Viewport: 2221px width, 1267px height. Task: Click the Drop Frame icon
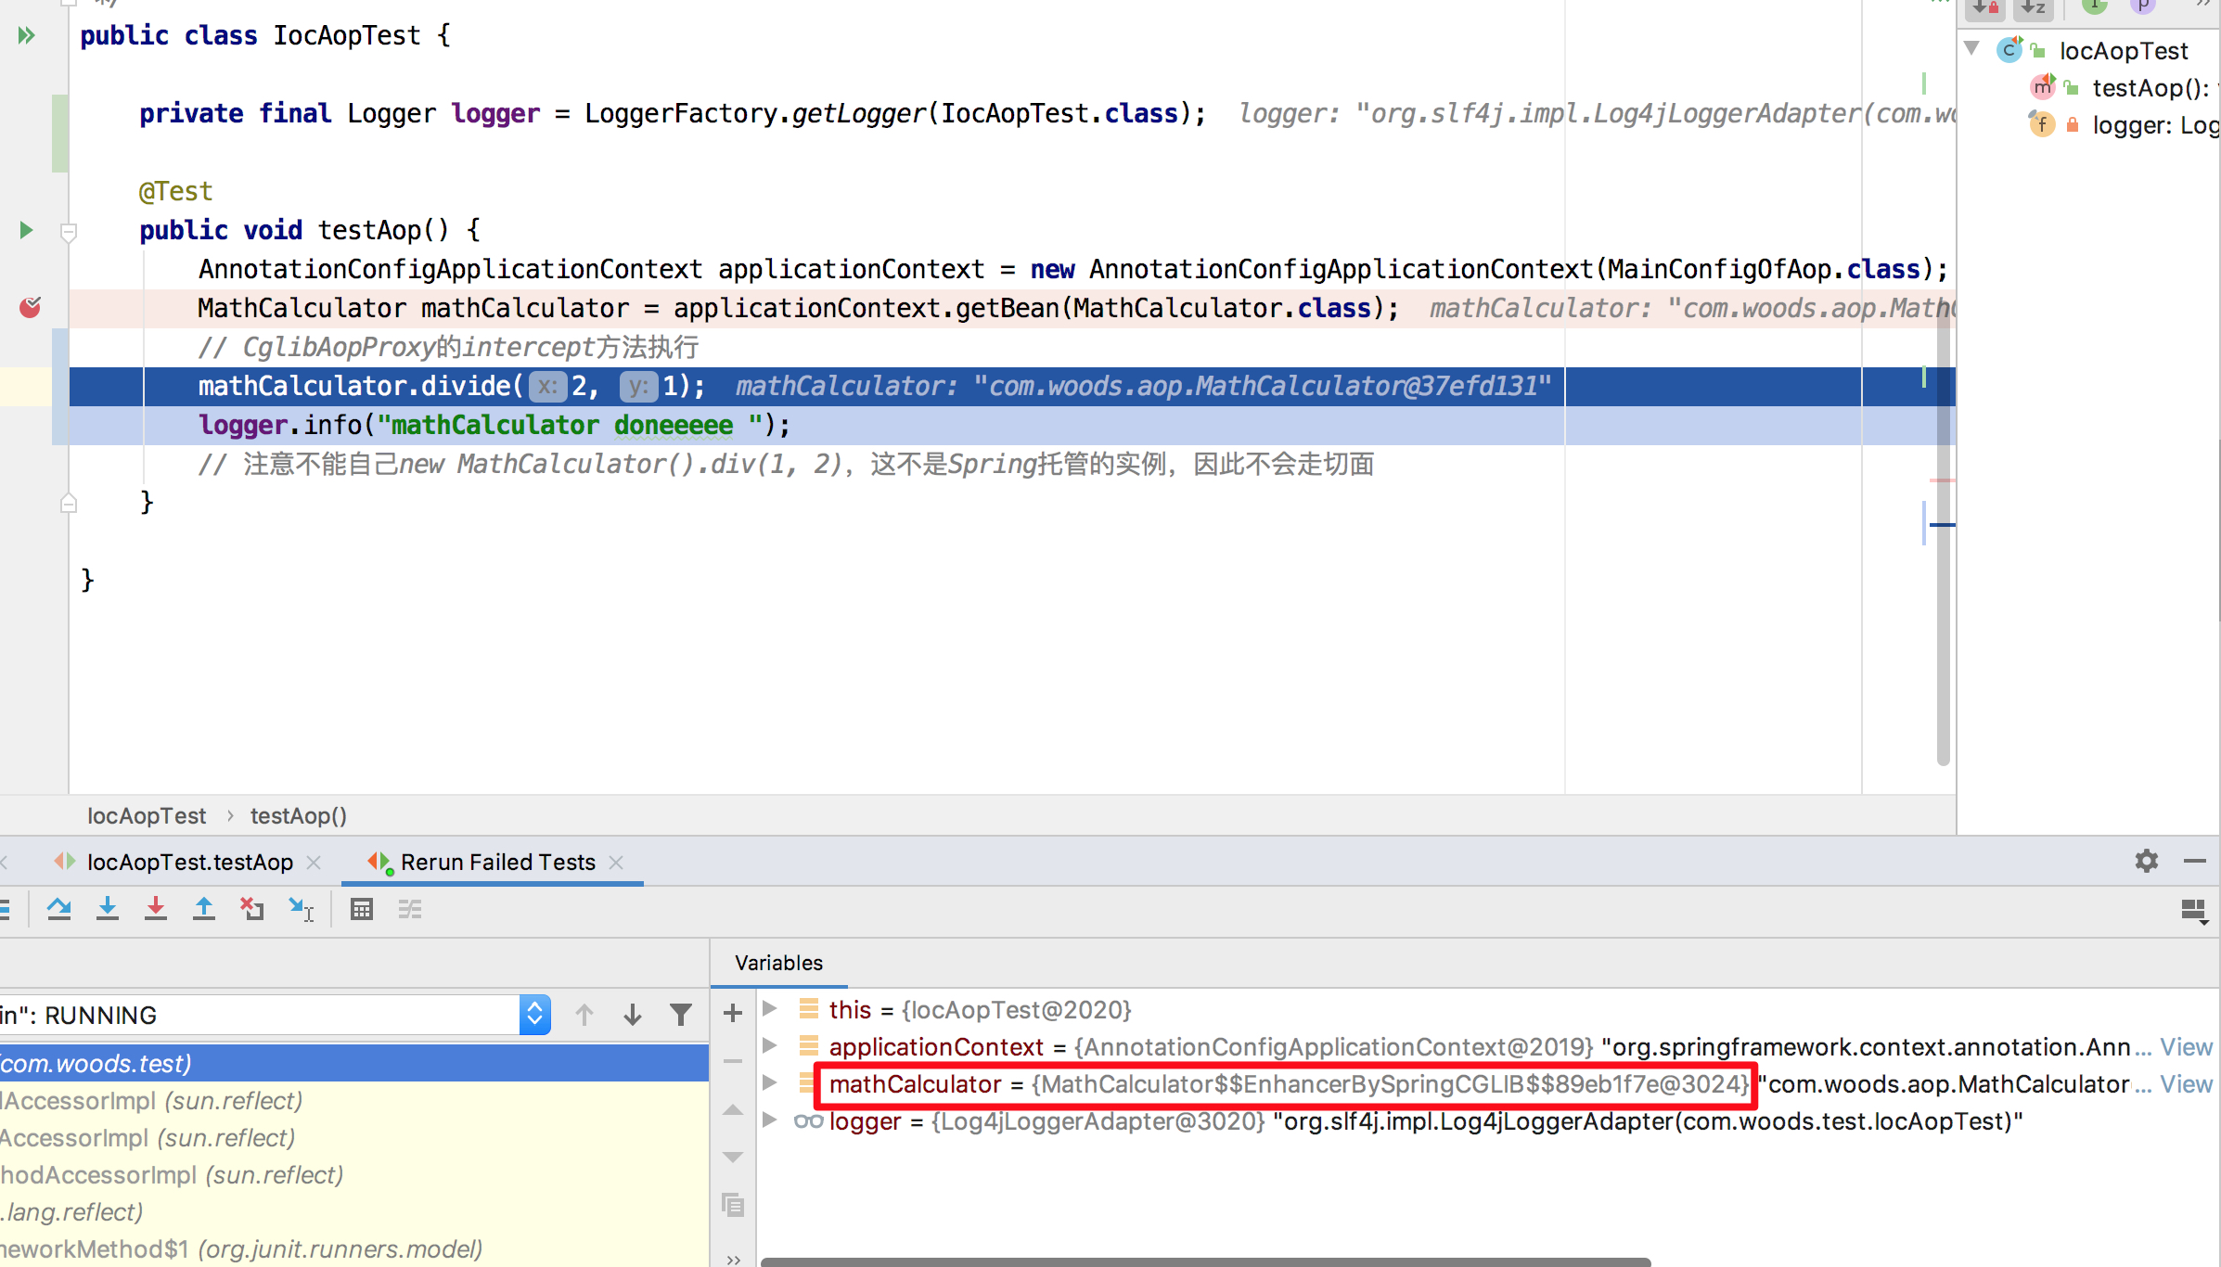pos(252,909)
